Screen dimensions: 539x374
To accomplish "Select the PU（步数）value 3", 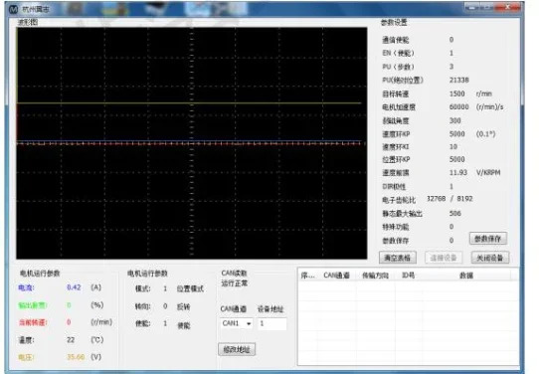I will (x=451, y=67).
